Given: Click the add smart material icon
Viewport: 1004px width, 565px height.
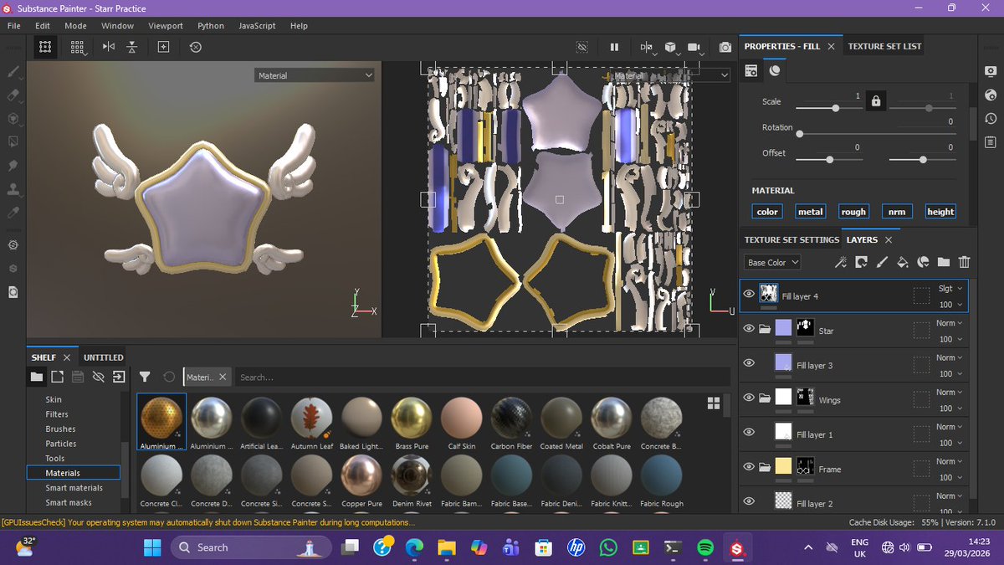Looking at the screenshot, I should 923,262.
